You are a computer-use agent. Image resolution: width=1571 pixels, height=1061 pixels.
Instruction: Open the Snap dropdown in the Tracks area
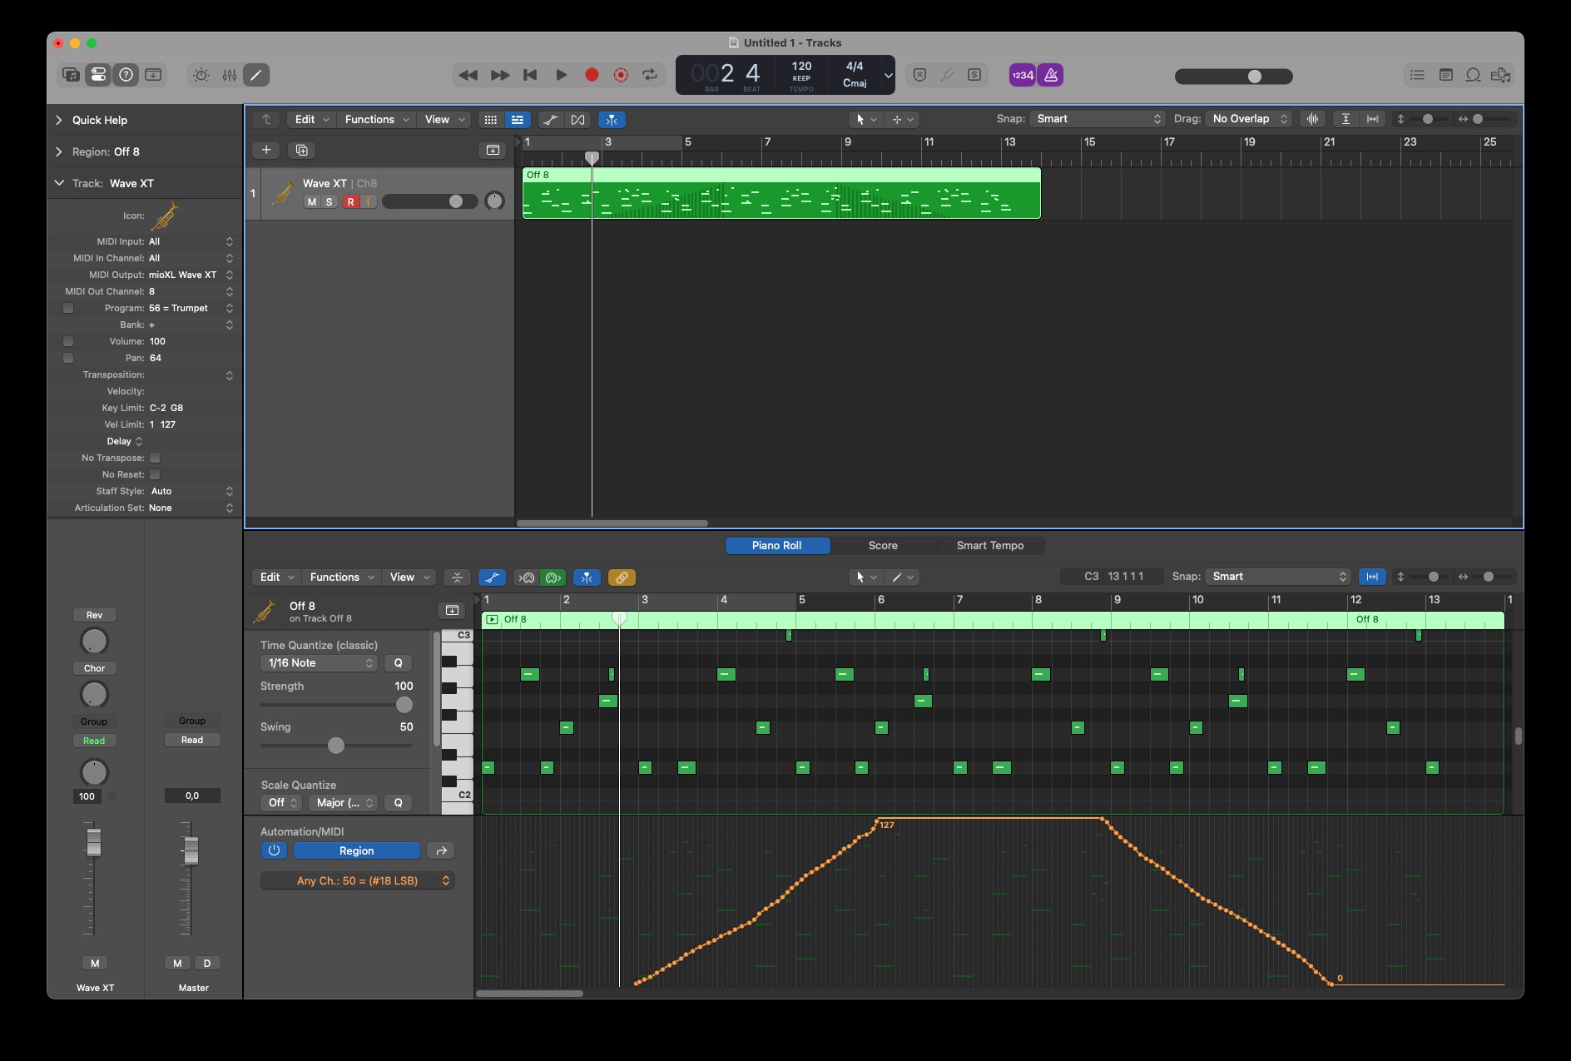point(1097,119)
